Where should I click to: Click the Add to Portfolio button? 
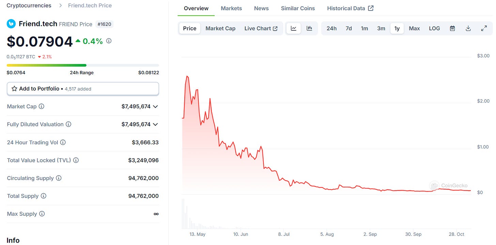(x=83, y=89)
